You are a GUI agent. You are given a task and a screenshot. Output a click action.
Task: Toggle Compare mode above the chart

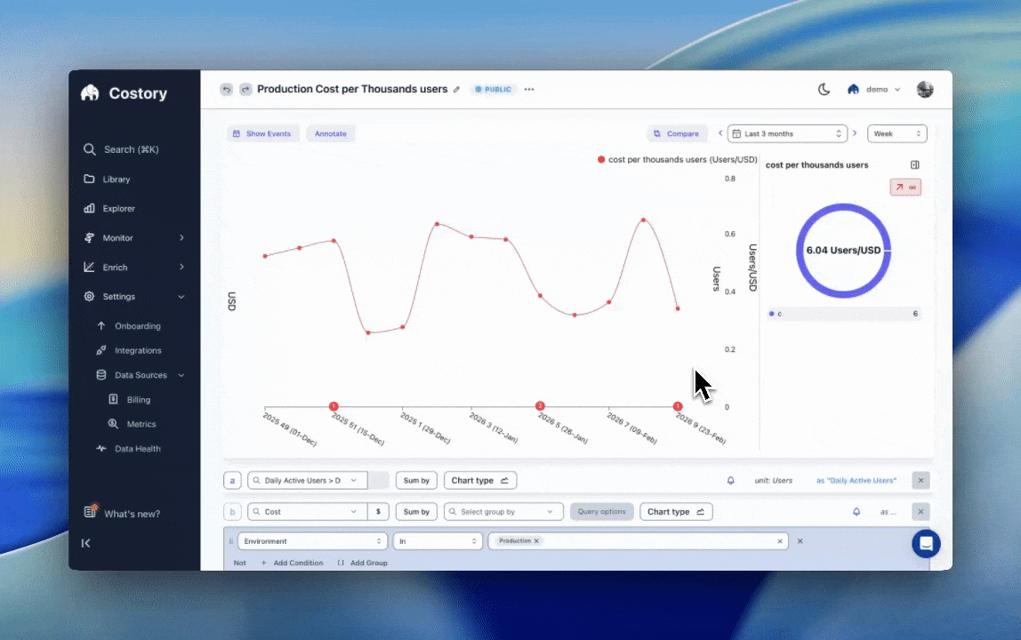679,133
